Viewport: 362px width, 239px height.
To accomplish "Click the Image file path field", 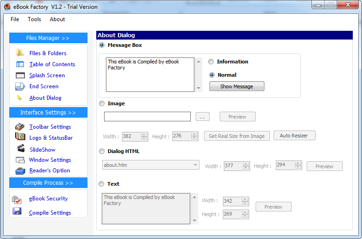I will pos(147,117).
